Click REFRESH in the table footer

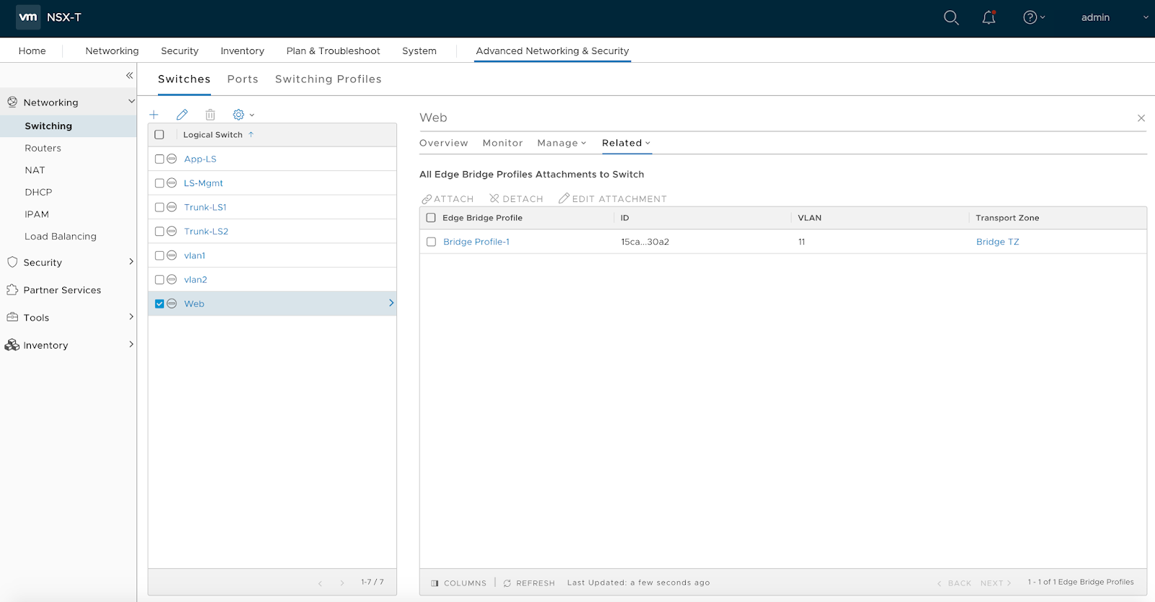pos(529,583)
